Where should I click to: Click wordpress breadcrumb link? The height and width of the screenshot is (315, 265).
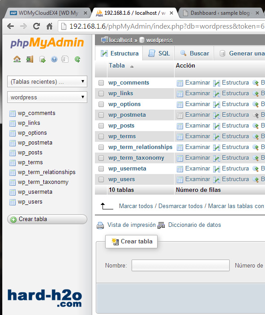pos(159,40)
